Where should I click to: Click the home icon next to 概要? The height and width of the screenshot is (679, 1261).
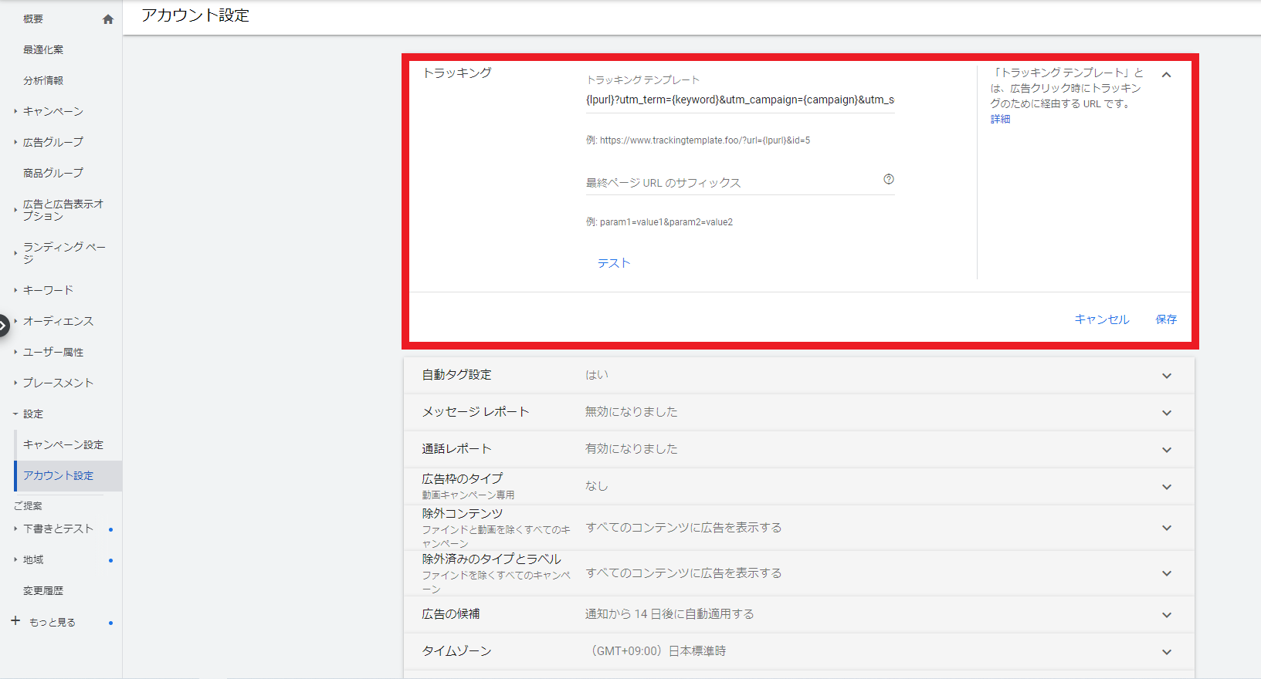108,19
